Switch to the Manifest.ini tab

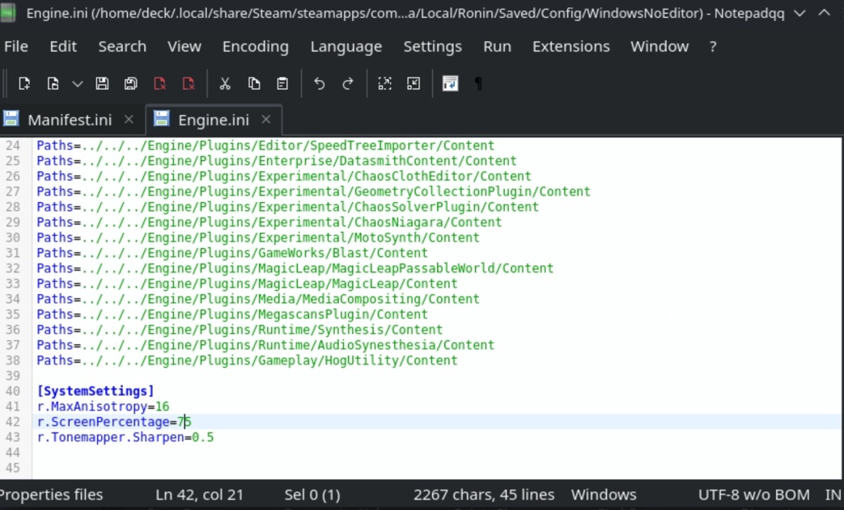click(x=69, y=120)
